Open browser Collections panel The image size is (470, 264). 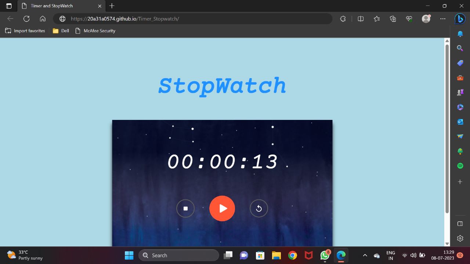point(393,19)
